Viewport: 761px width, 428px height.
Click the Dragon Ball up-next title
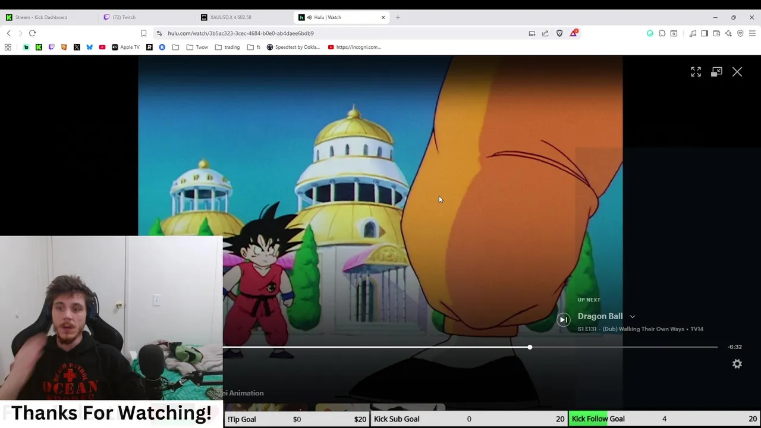click(600, 316)
